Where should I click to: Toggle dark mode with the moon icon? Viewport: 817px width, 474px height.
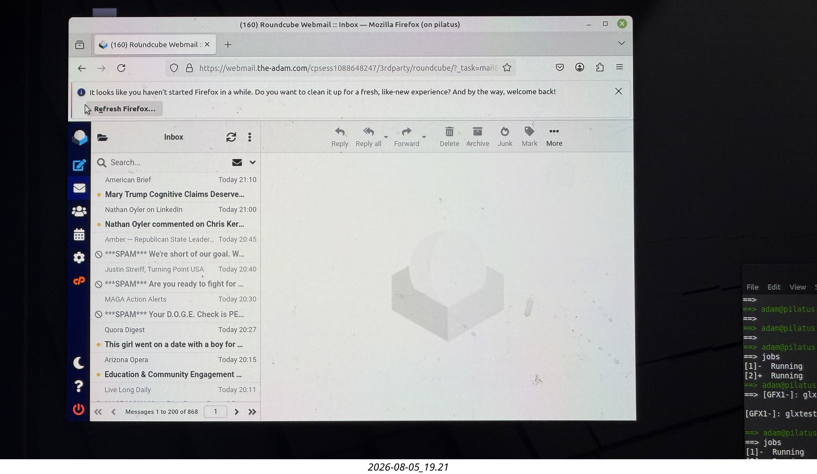(x=79, y=363)
